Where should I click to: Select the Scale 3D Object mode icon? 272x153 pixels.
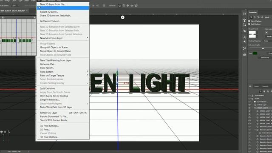click(136, 6)
